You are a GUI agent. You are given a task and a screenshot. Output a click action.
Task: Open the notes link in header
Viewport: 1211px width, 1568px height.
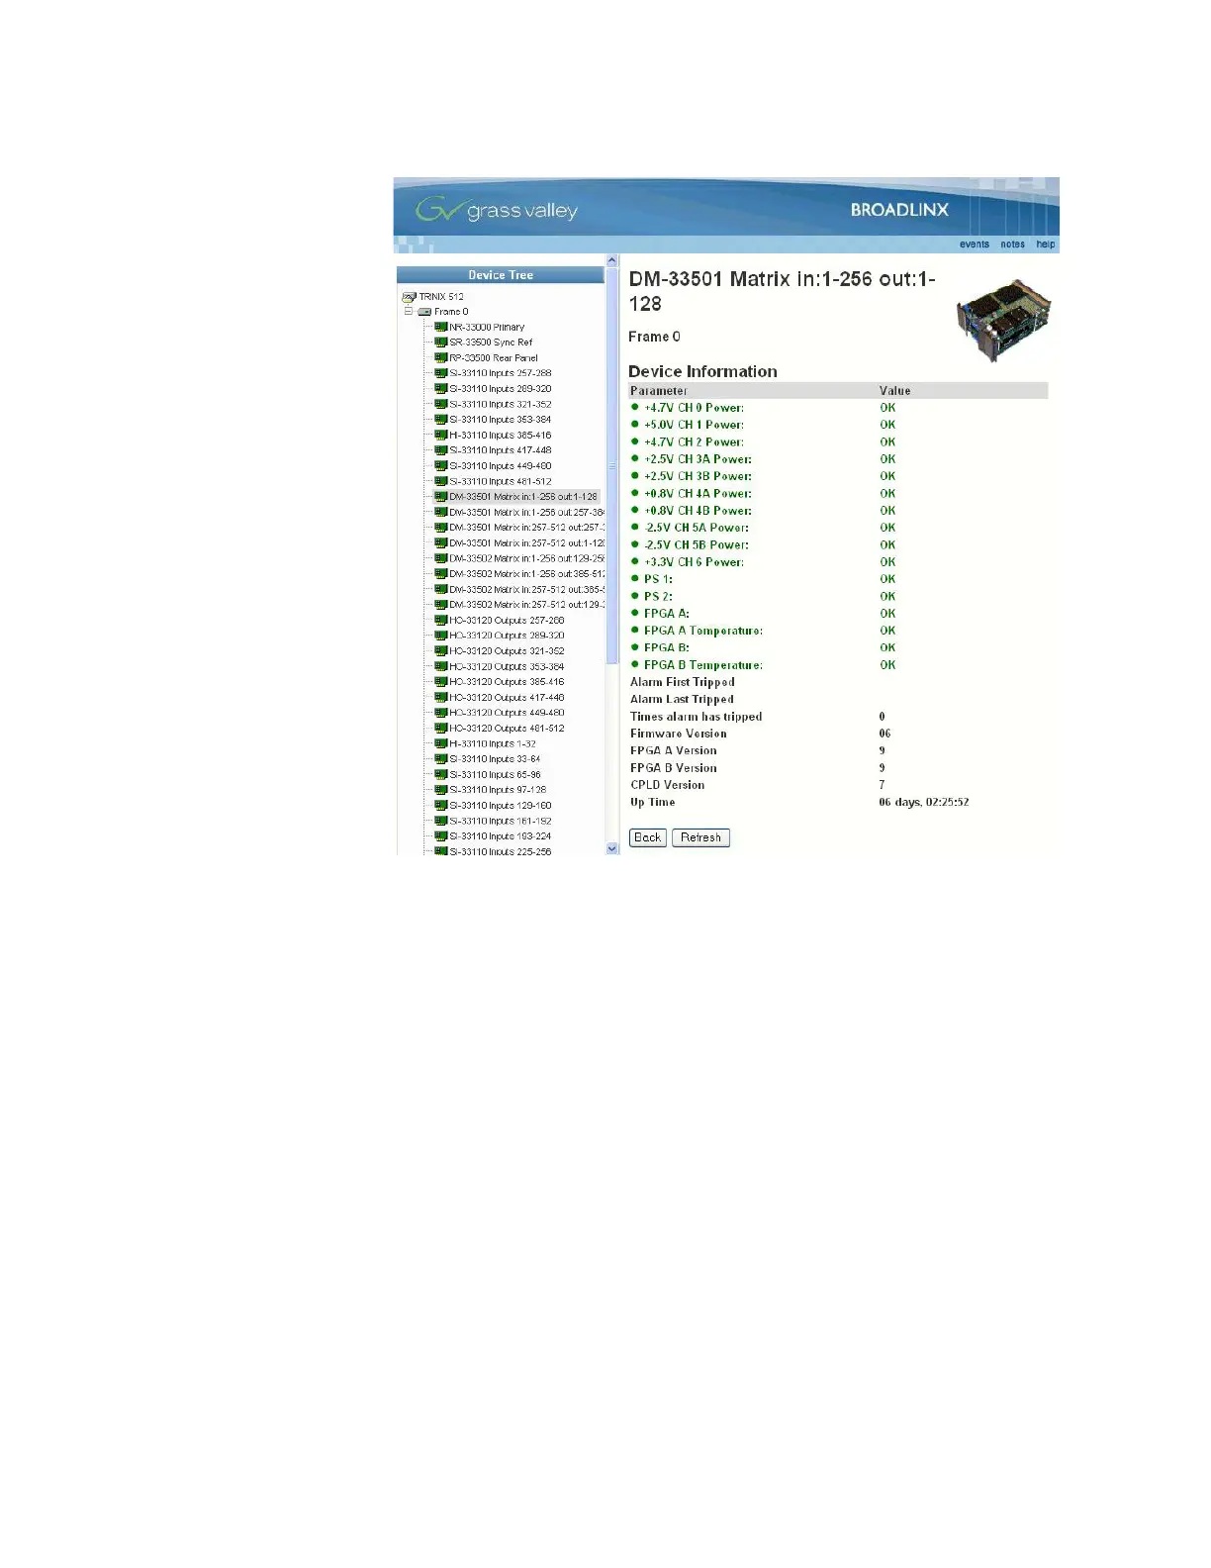coord(1012,245)
